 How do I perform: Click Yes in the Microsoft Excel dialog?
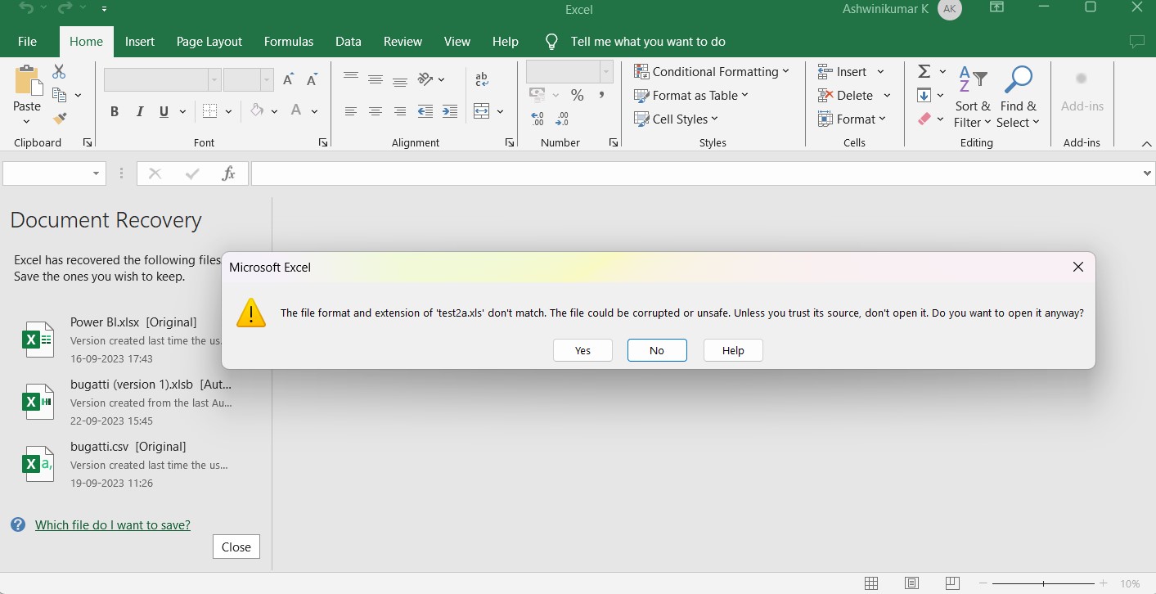click(582, 350)
